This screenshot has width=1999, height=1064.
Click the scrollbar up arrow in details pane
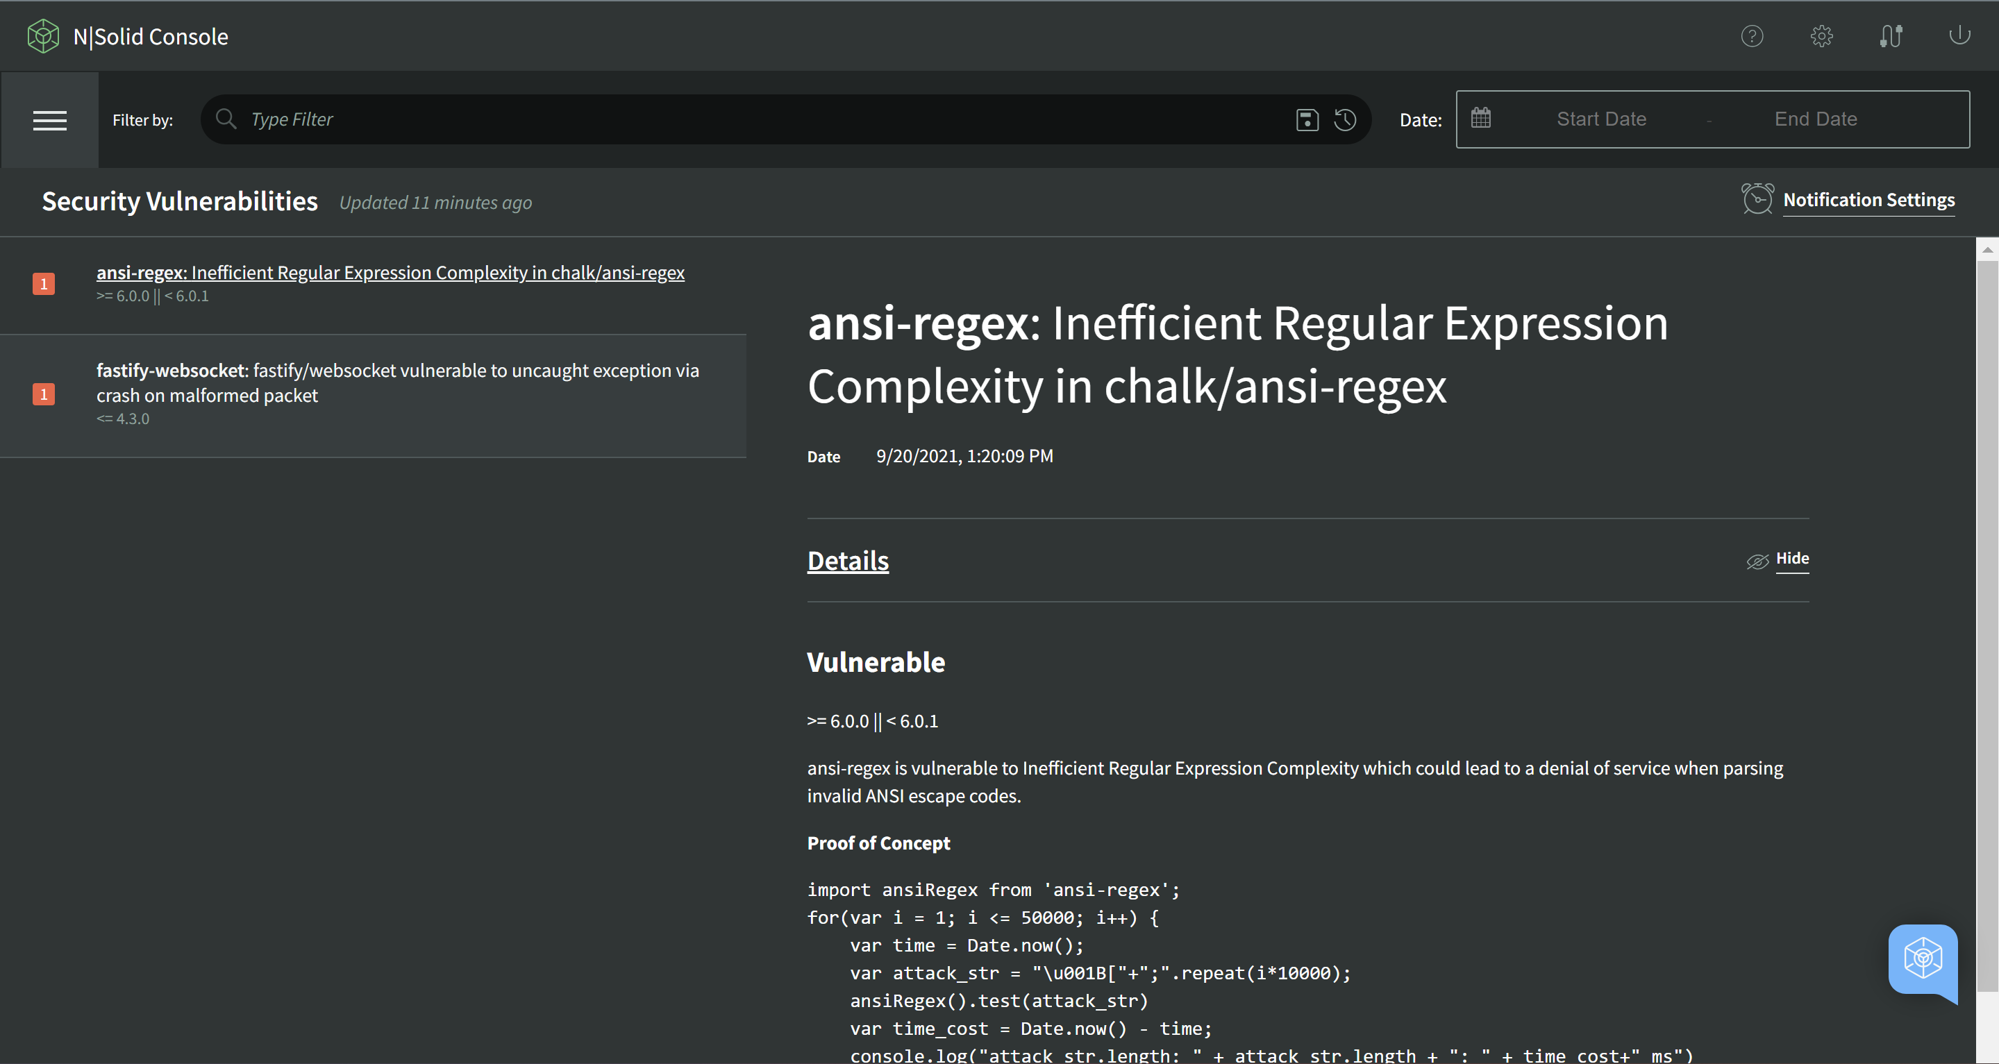coord(1987,250)
